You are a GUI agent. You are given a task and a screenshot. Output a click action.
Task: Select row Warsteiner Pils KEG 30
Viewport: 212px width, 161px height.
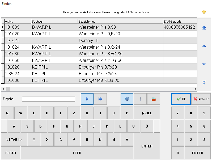point(99,54)
